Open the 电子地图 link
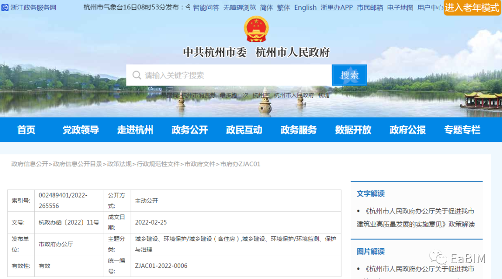502x279 pixels. pos(400,7)
